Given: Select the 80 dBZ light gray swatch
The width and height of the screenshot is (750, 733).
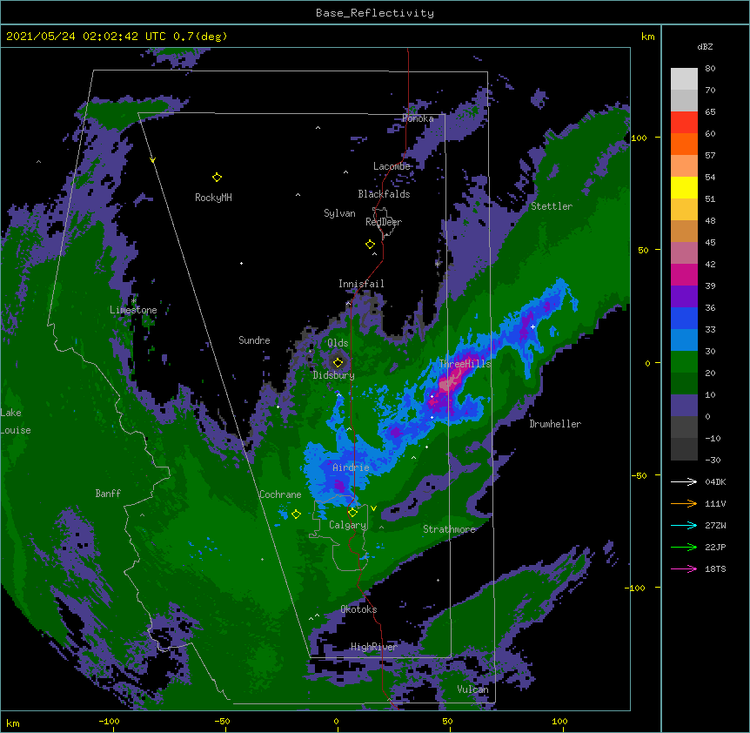Looking at the screenshot, I should click(x=684, y=79).
